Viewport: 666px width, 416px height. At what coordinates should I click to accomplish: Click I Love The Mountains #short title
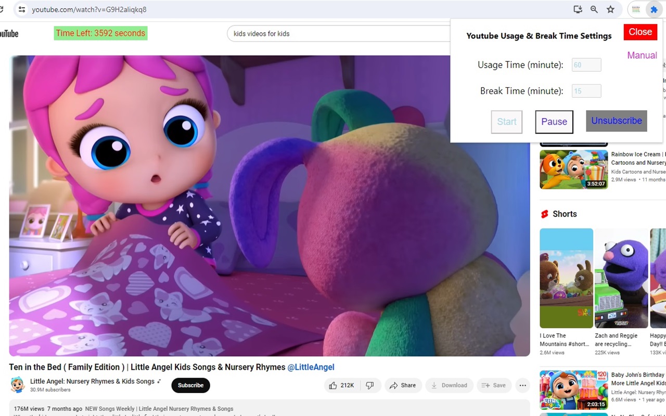[x=564, y=340]
